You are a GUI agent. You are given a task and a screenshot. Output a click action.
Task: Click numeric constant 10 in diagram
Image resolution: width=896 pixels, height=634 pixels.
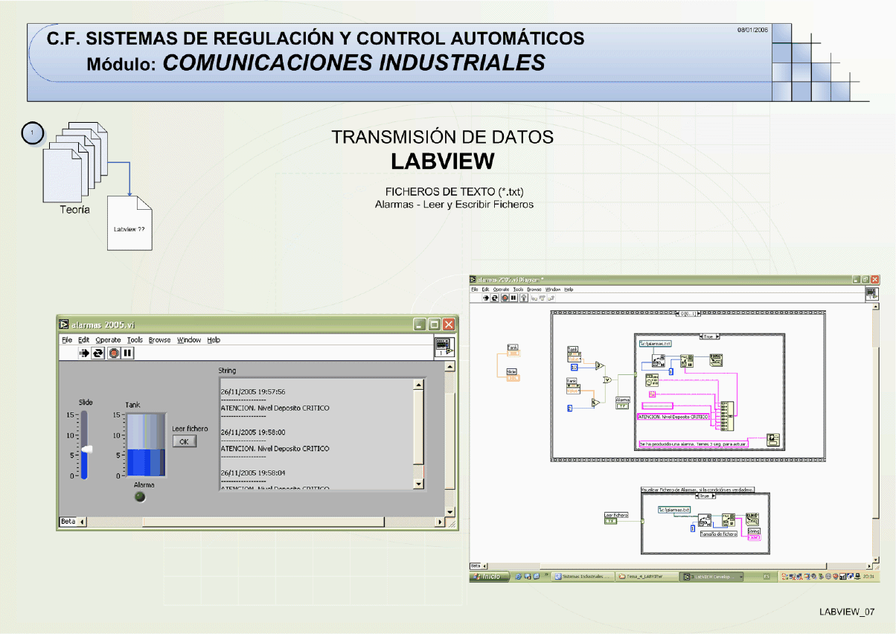coord(574,368)
